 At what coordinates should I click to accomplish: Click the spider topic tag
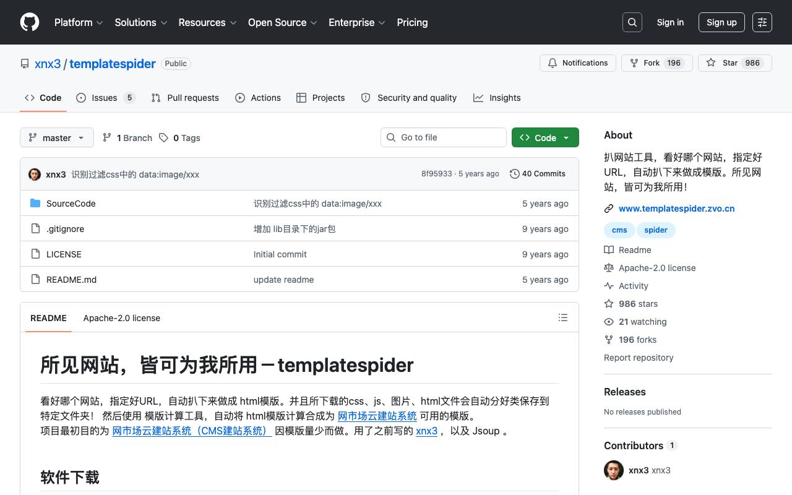656,230
